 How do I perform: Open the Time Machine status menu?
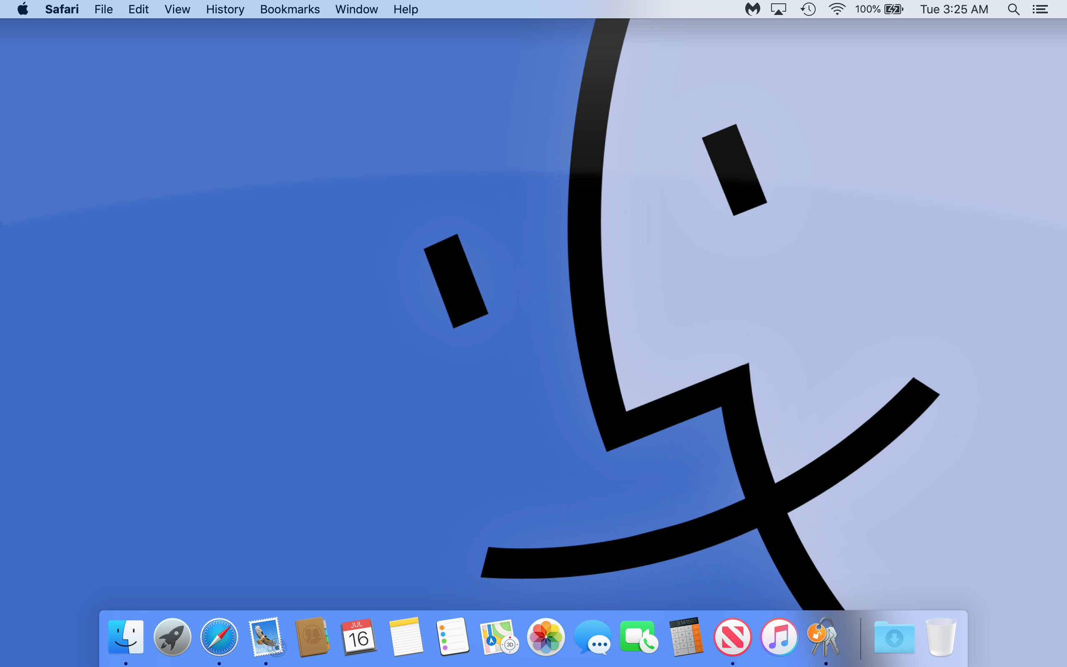(808, 9)
